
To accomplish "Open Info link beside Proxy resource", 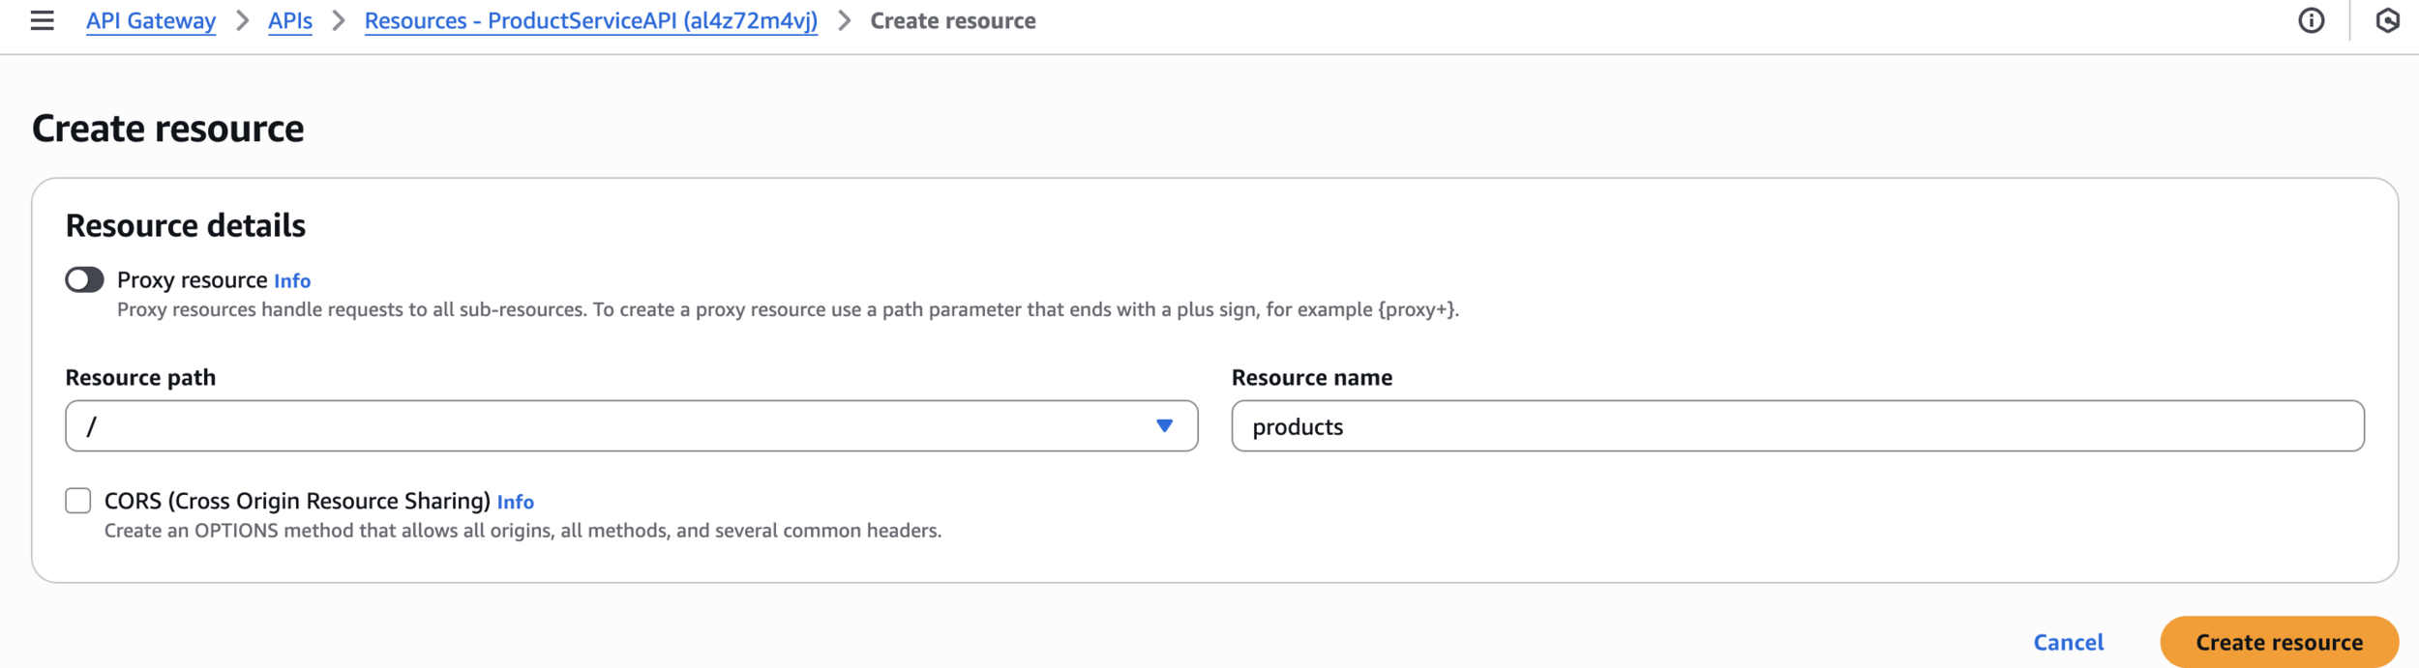I will point(292,281).
